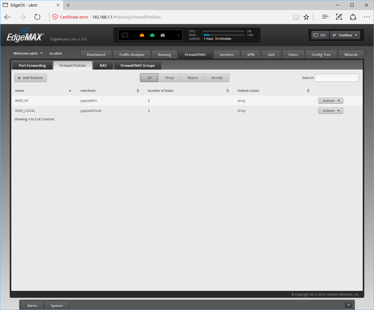
Task: Open the browser Reading view icon
Action: pyautogui.click(x=296, y=17)
